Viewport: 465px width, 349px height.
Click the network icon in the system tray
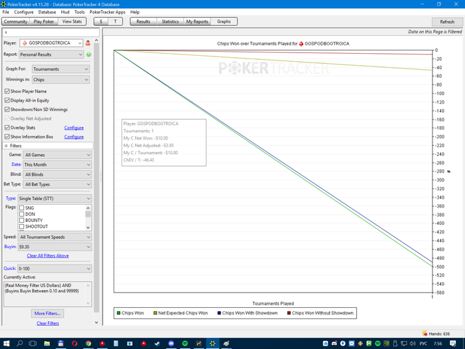click(x=404, y=344)
